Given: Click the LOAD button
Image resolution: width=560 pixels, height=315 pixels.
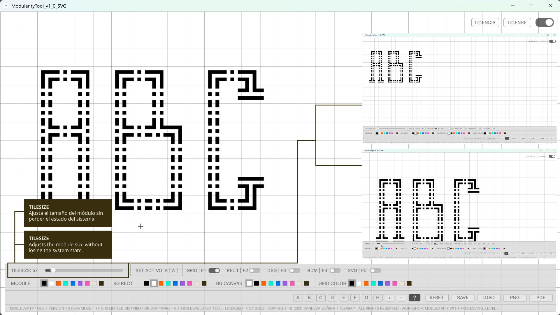Looking at the screenshot, I should tap(488, 298).
